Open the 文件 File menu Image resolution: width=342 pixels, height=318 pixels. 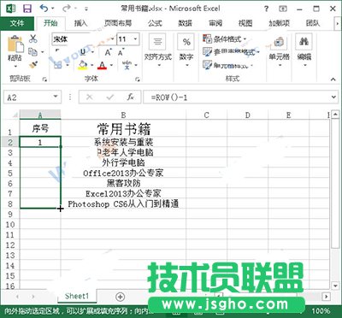pyautogui.click(x=17, y=23)
